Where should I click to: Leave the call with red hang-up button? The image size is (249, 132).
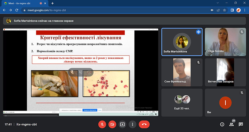(144, 124)
